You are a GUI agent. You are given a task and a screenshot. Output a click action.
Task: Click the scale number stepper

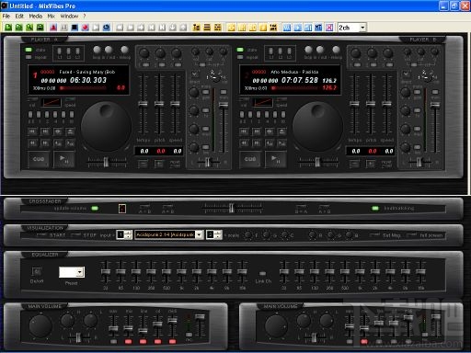(214, 234)
